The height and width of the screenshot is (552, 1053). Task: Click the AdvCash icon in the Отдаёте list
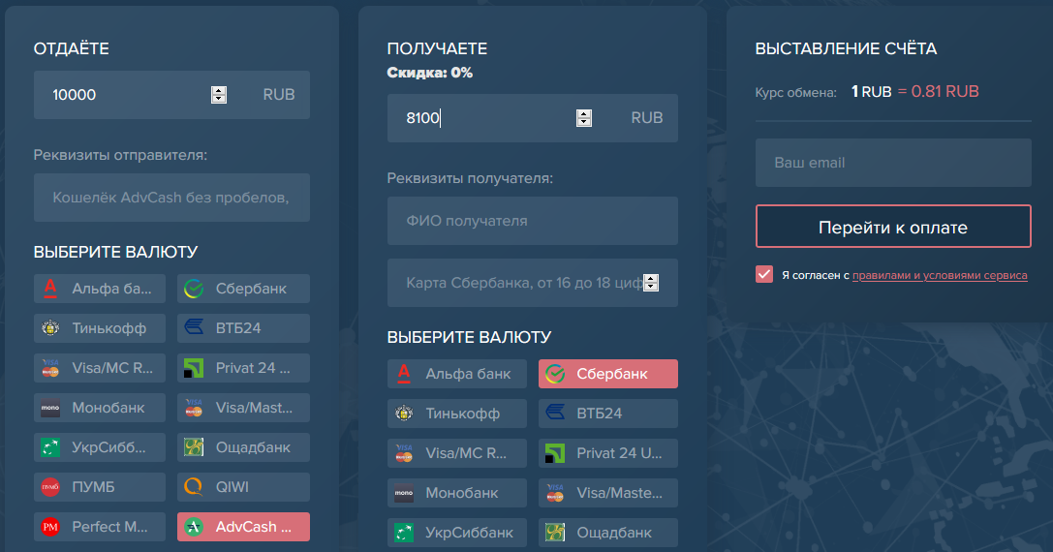(x=194, y=528)
